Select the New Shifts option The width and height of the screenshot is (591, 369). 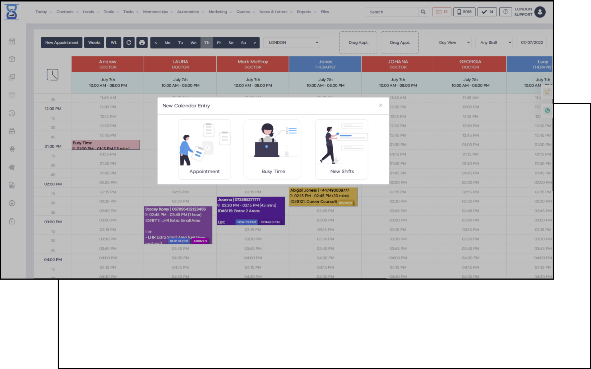(x=342, y=149)
